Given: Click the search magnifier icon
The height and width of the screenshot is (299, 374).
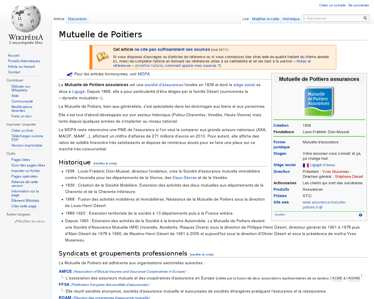Looking at the screenshot, I should click(x=365, y=18).
